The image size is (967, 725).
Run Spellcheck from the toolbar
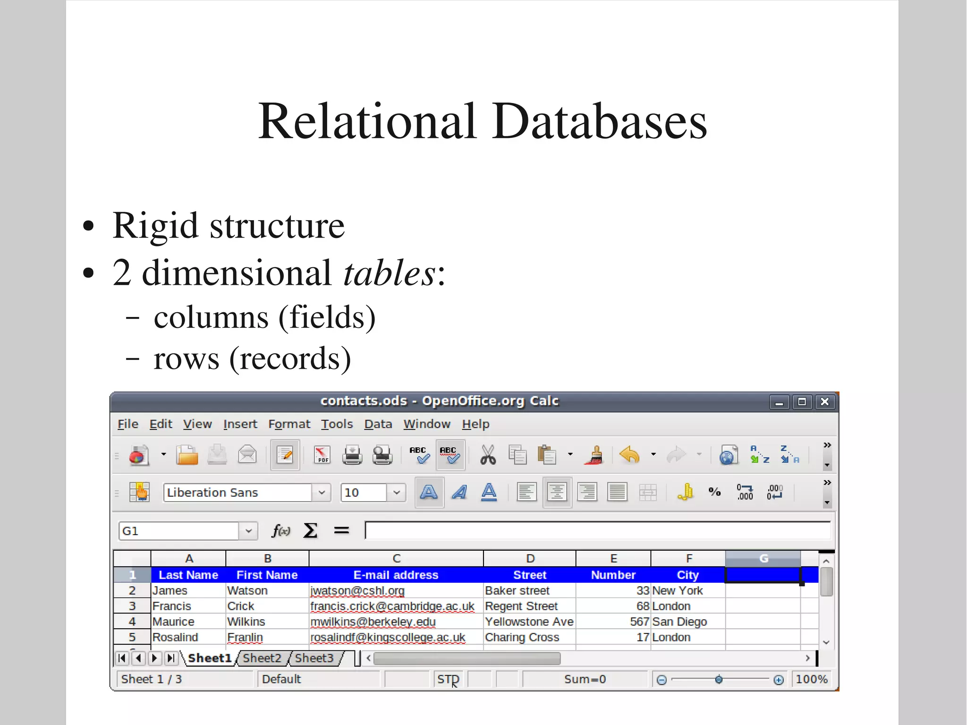tap(420, 455)
